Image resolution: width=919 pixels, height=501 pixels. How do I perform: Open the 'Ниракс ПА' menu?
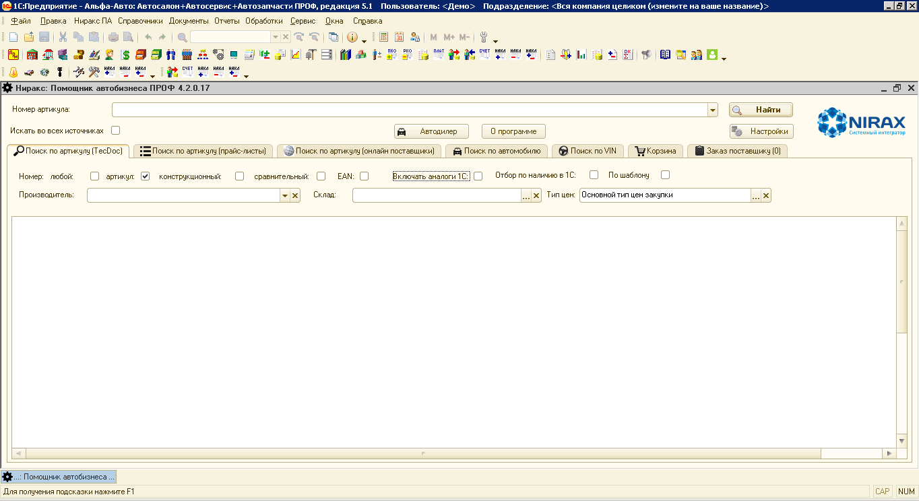pyautogui.click(x=93, y=21)
